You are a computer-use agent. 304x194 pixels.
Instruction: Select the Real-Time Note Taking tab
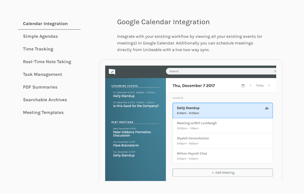pos(47,62)
